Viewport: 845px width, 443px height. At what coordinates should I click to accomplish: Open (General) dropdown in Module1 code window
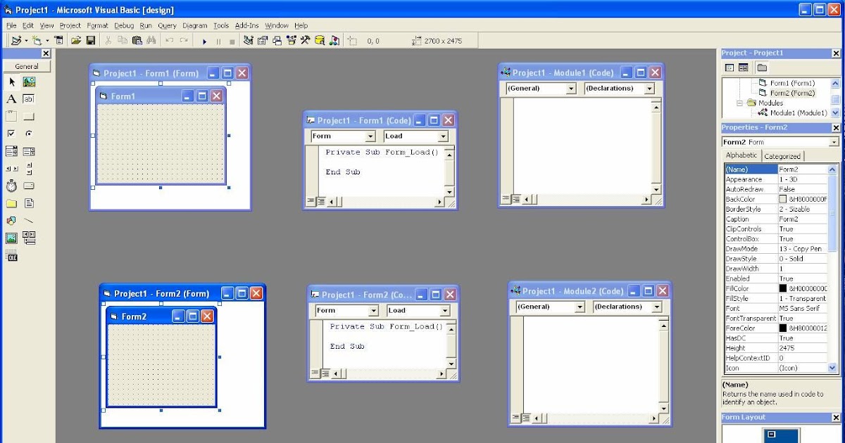[571, 89]
